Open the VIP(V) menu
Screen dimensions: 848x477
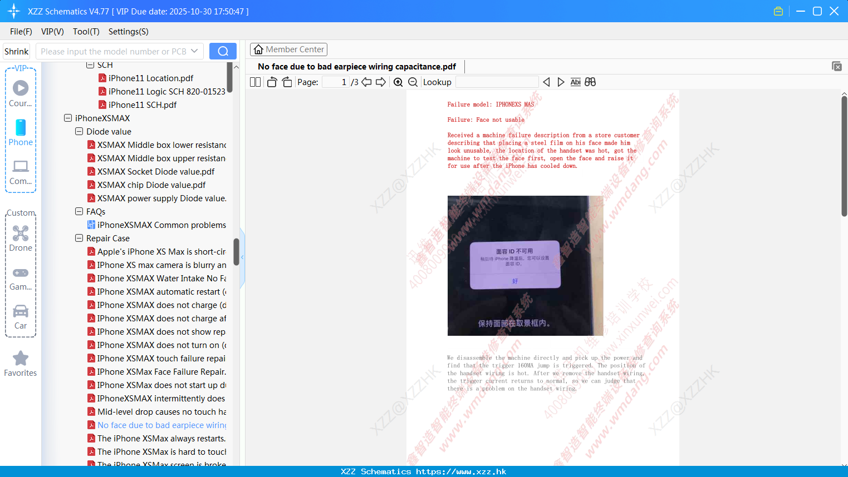pos(52,32)
